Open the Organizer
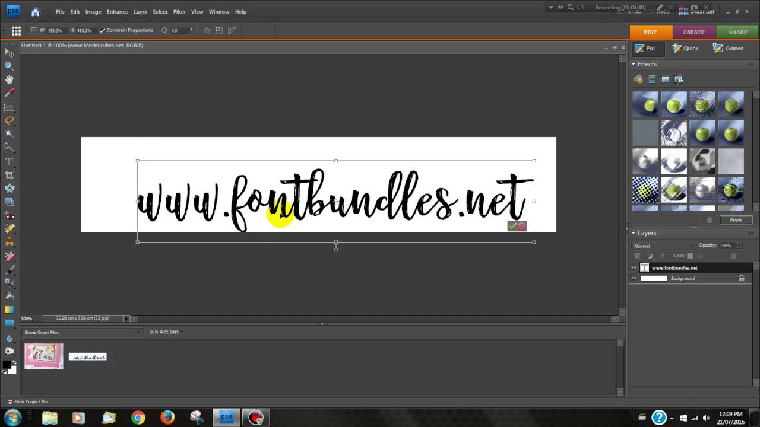760x427 pixels. [x=697, y=11]
